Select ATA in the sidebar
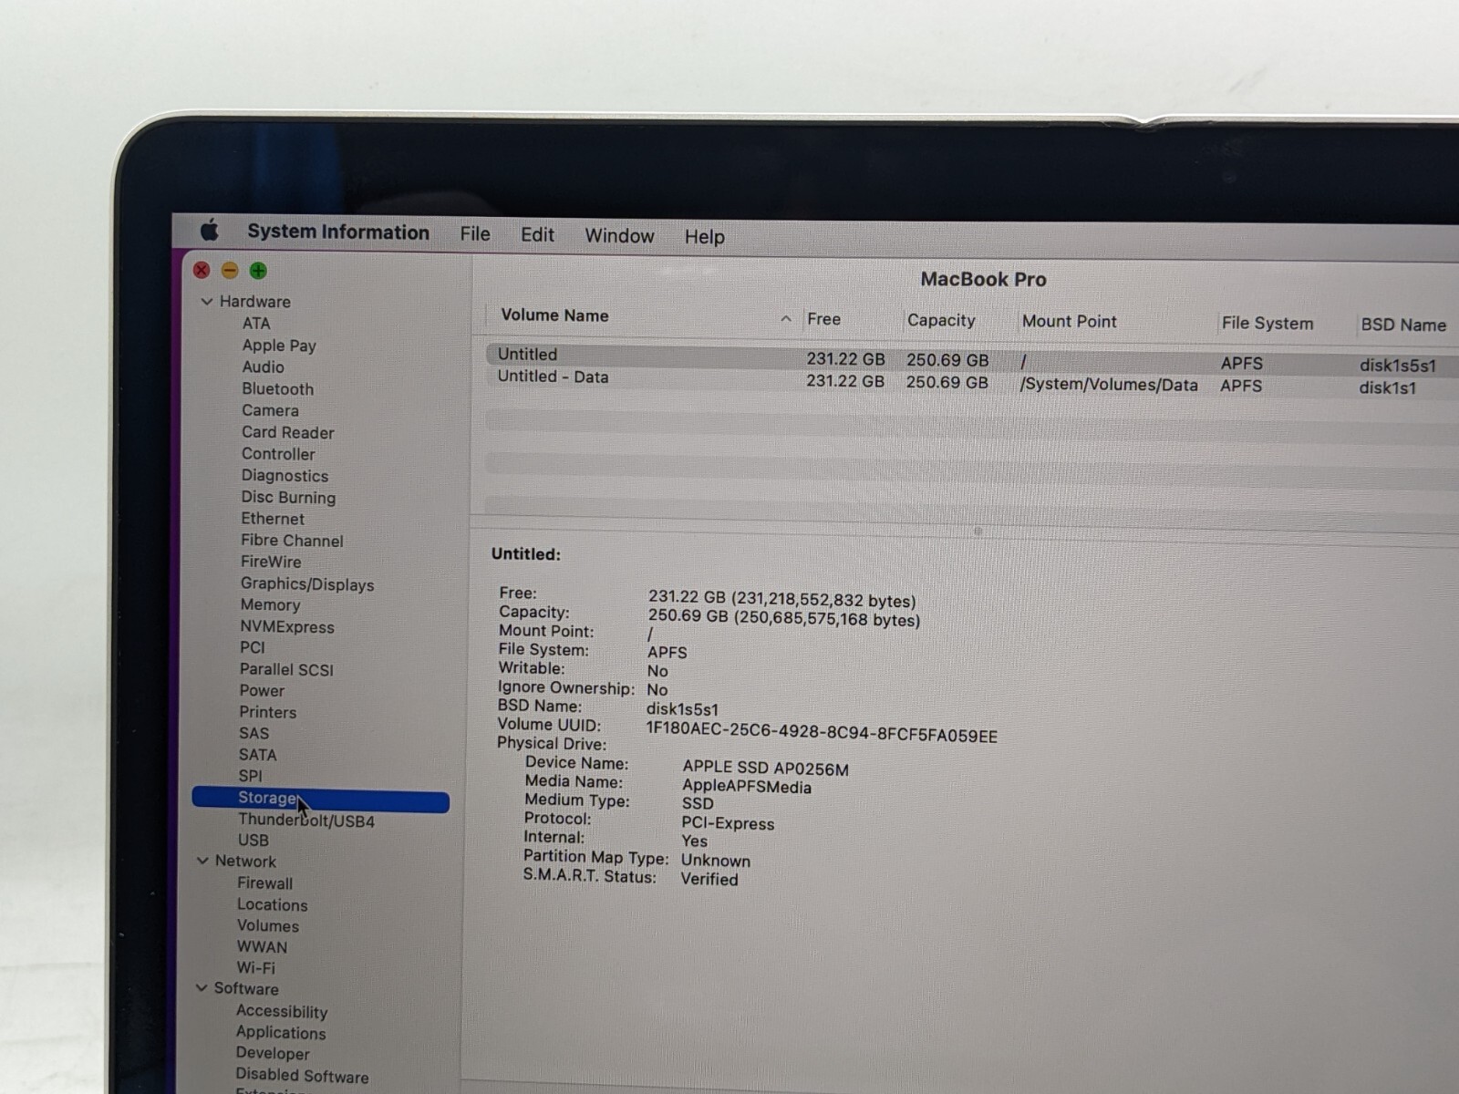This screenshot has width=1459, height=1094. click(x=256, y=324)
